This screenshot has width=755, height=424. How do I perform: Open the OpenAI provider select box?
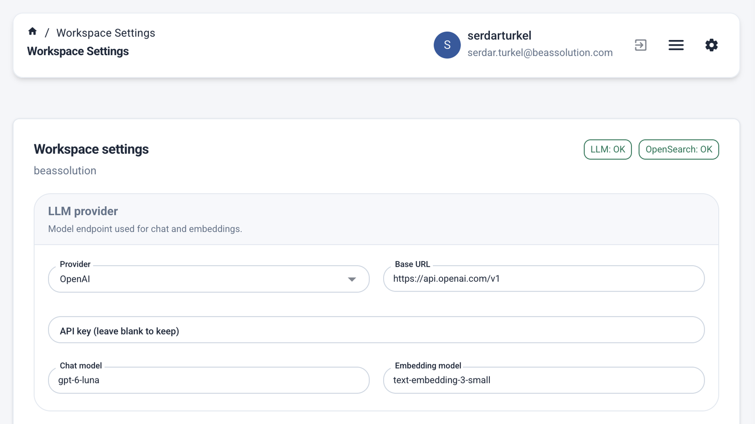pyautogui.click(x=209, y=279)
